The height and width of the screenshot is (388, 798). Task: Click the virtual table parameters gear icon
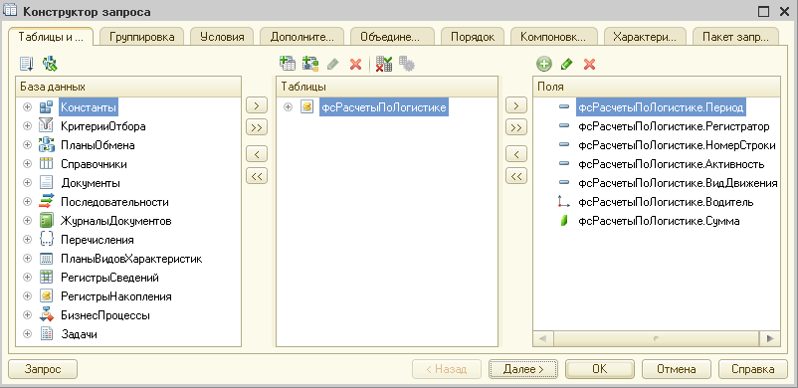tap(407, 64)
